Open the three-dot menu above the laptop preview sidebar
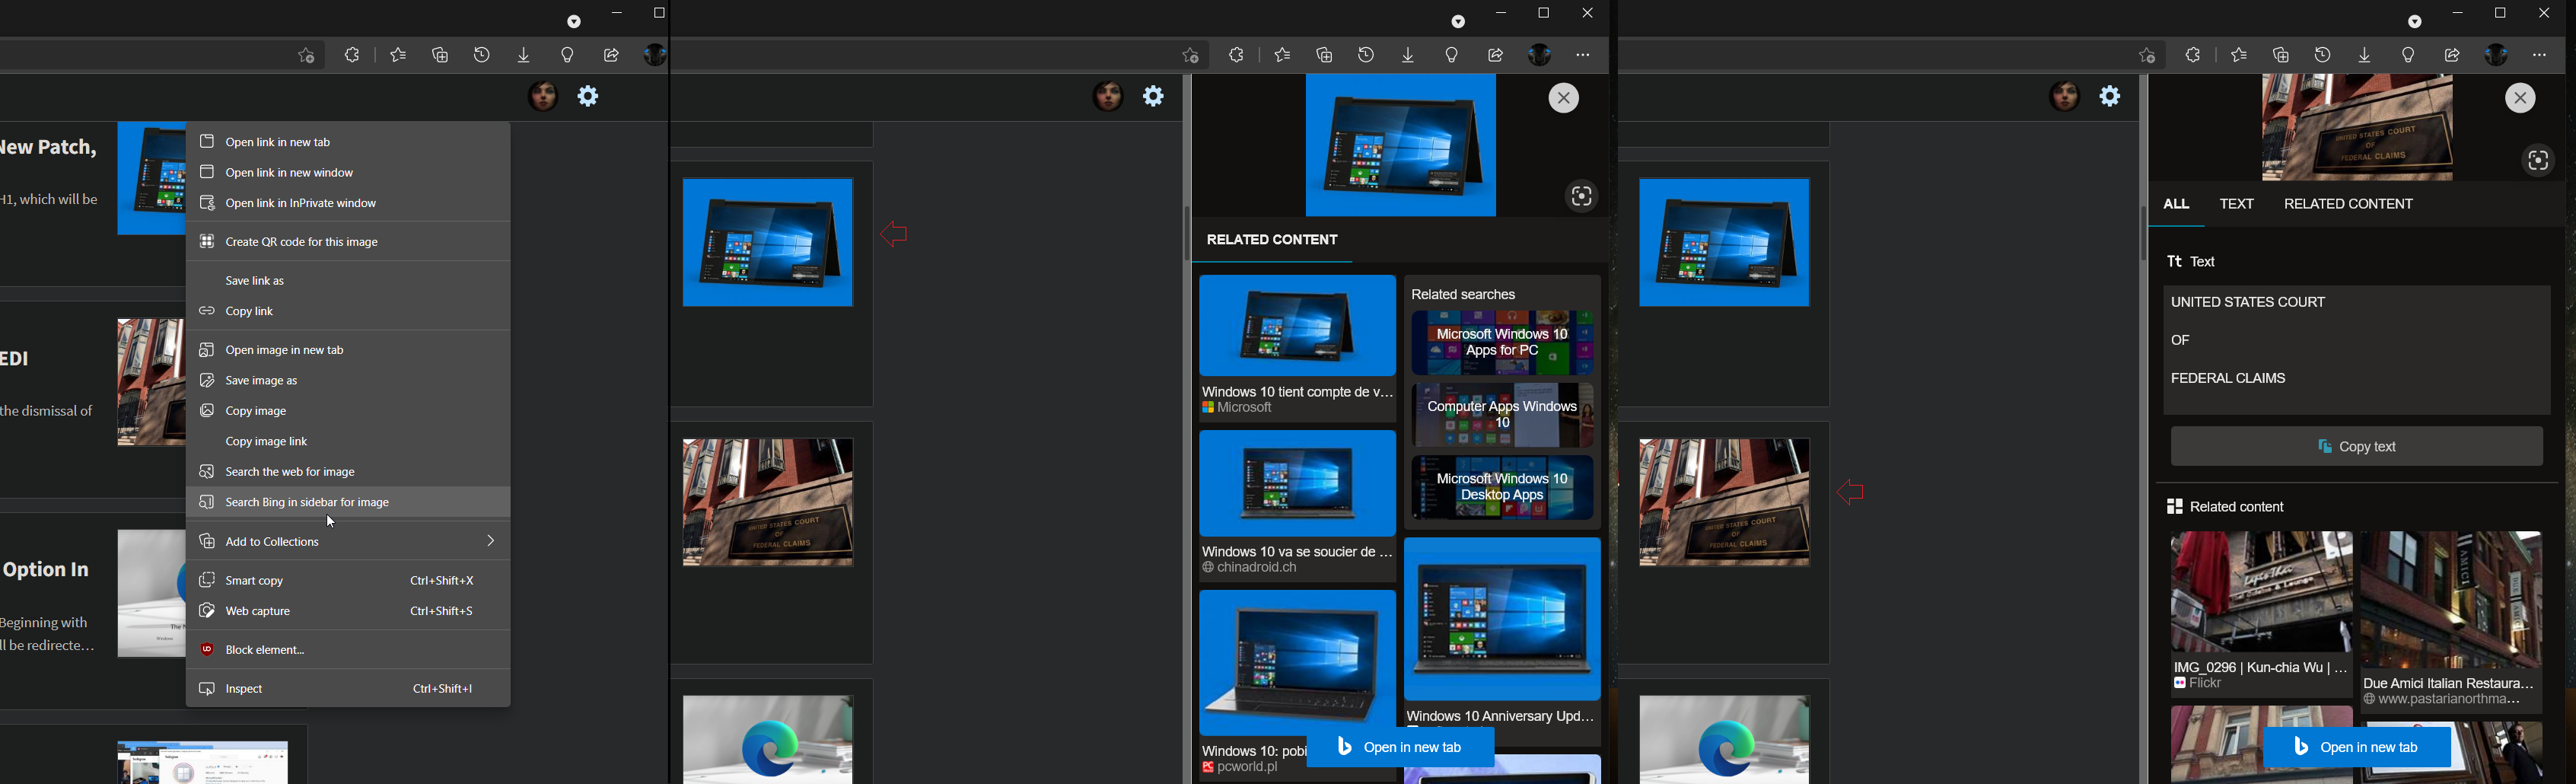This screenshot has height=784, width=2576. tap(1582, 55)
